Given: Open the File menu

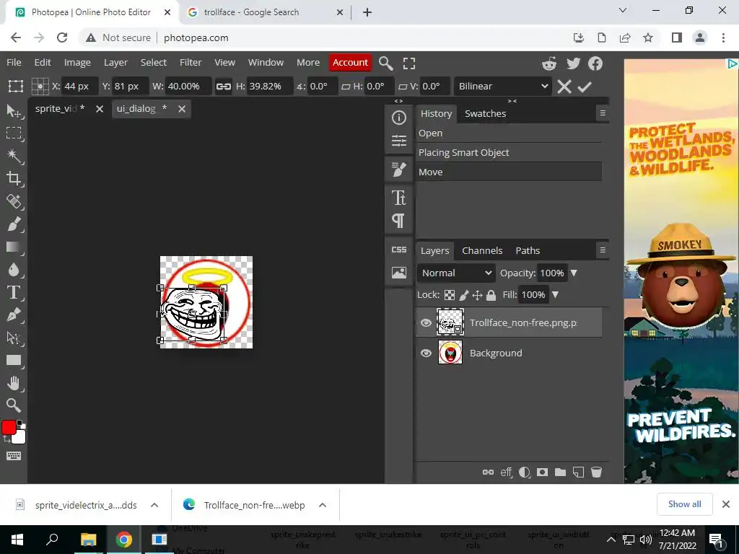Looking at the screenshot, I should pyautogui.click(x=14, y=62).
